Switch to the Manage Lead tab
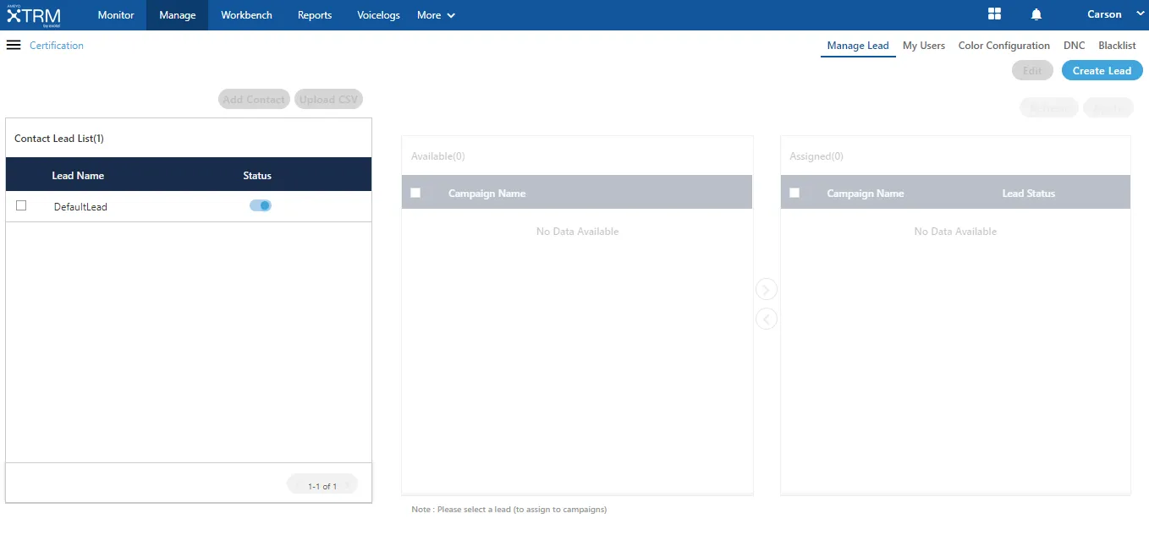Screen dimensions: 1149x546 [x=858, y=46]
